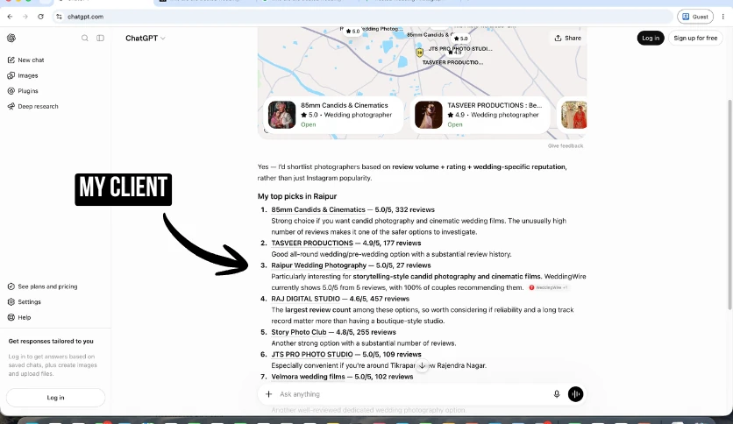Image resolution: width=733 pixels, height=424 pixels.
Task: Open 85mm Candids & Cinematics list link
Action: click(318, 209)
